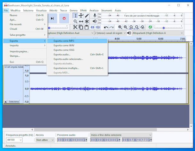Open the Altoparlanti playback device dropdown
This screenshot has height=151, width=195.
tap(158, 33)
